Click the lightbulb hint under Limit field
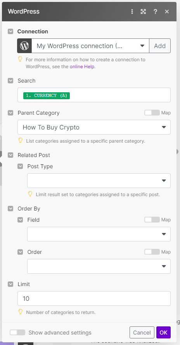Screen dimensions: 180x345 pos(20,312)
